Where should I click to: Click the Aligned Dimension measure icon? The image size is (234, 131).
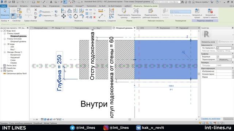101,11
